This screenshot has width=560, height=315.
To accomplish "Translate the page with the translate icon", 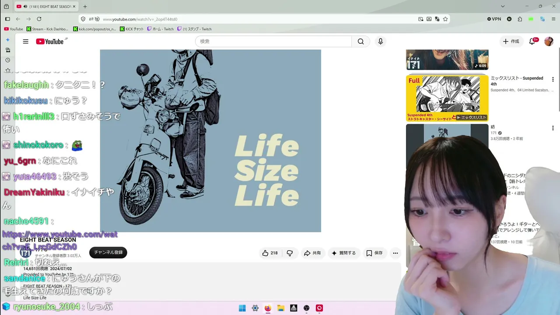I will pyautogui.click(x=437, y=19).
